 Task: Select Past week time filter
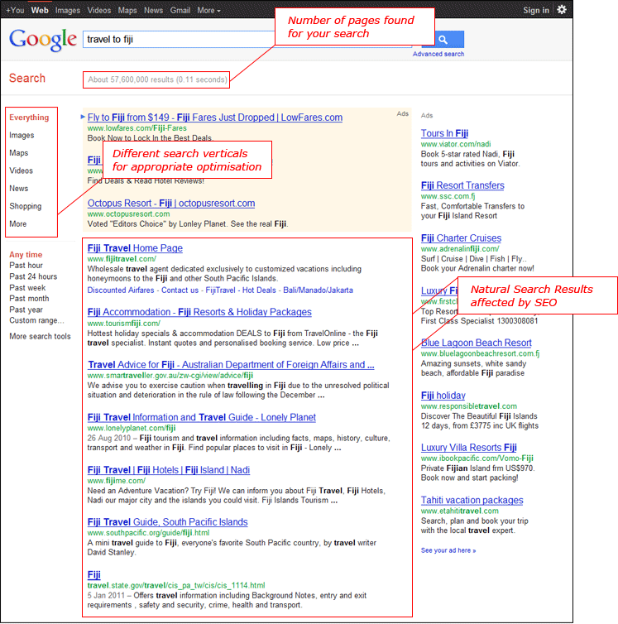click(28, 288)
